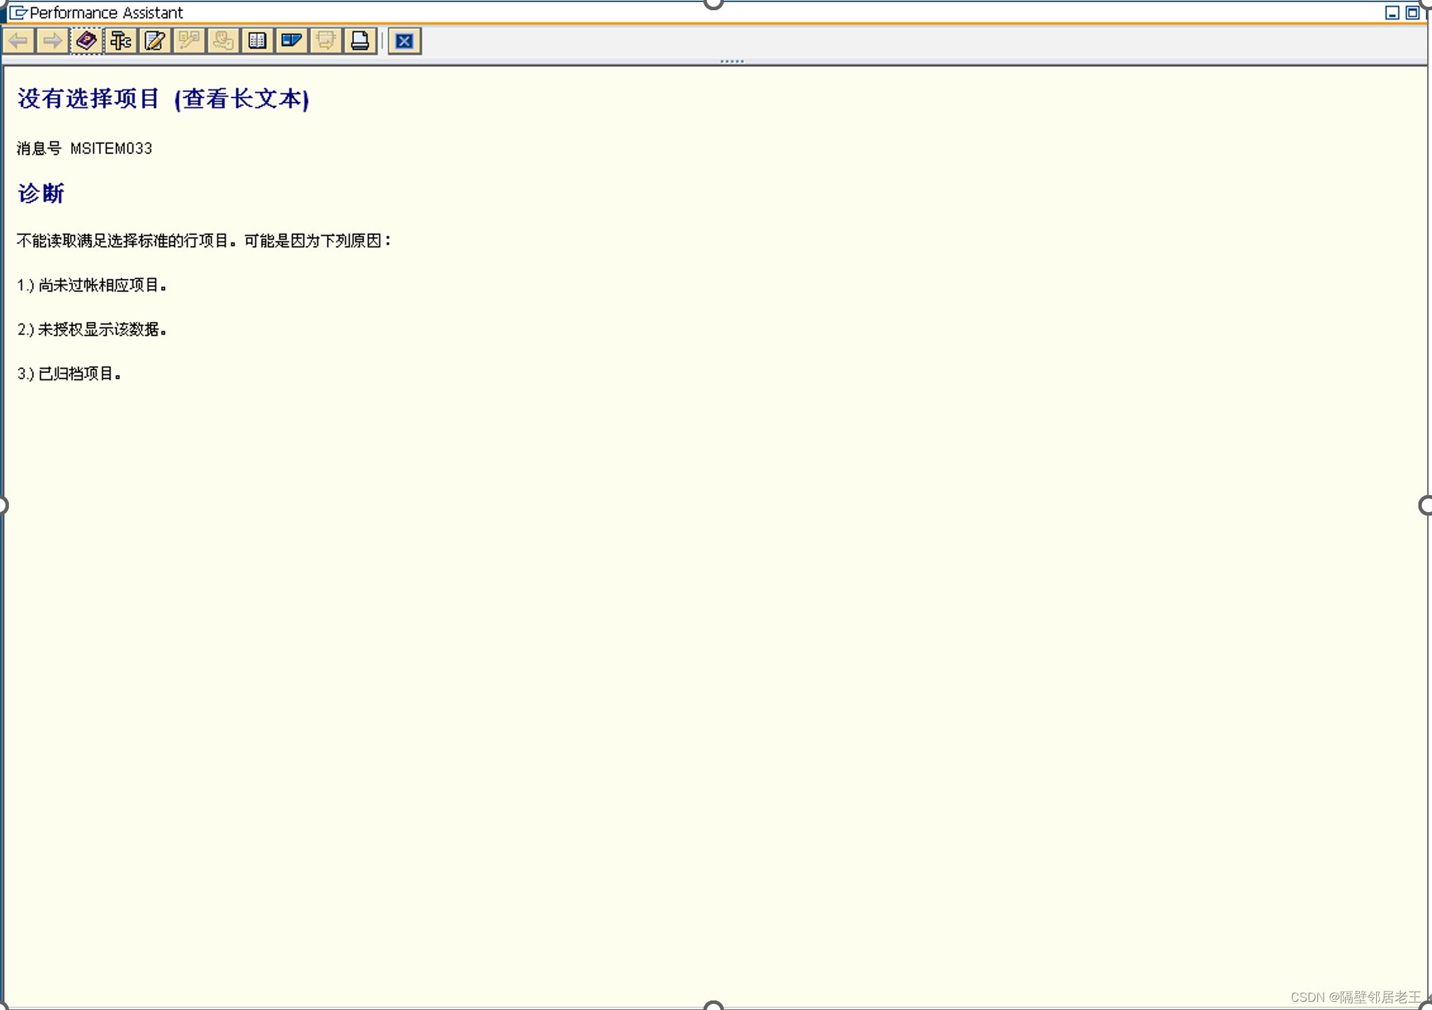
Task: Click the grayed-out face with key icon
Action: click(223, 41)
